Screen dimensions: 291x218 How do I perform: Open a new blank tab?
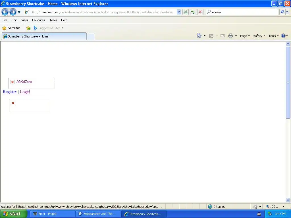(x=91, y=36)
